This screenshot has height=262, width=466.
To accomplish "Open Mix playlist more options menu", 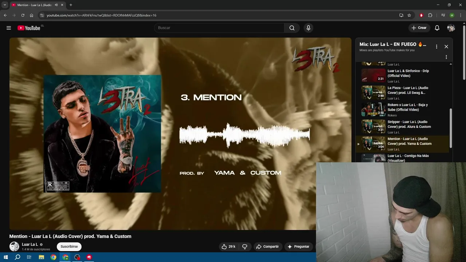I will point(437,47).
